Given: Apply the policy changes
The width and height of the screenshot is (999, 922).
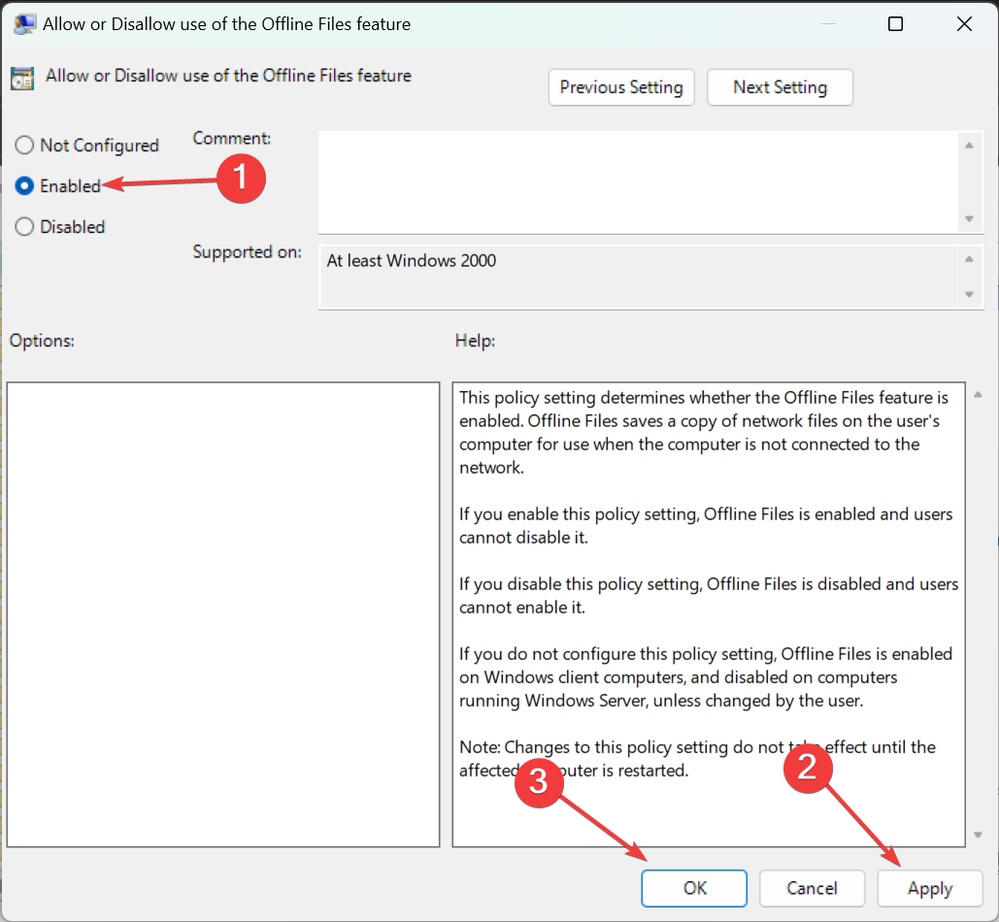Looking at the screenshot, I should [929, 888].
